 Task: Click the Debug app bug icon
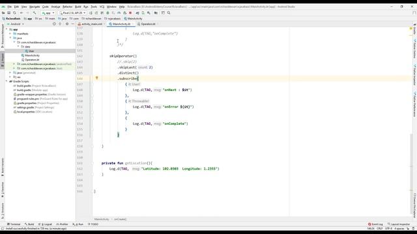click(108, 13)
